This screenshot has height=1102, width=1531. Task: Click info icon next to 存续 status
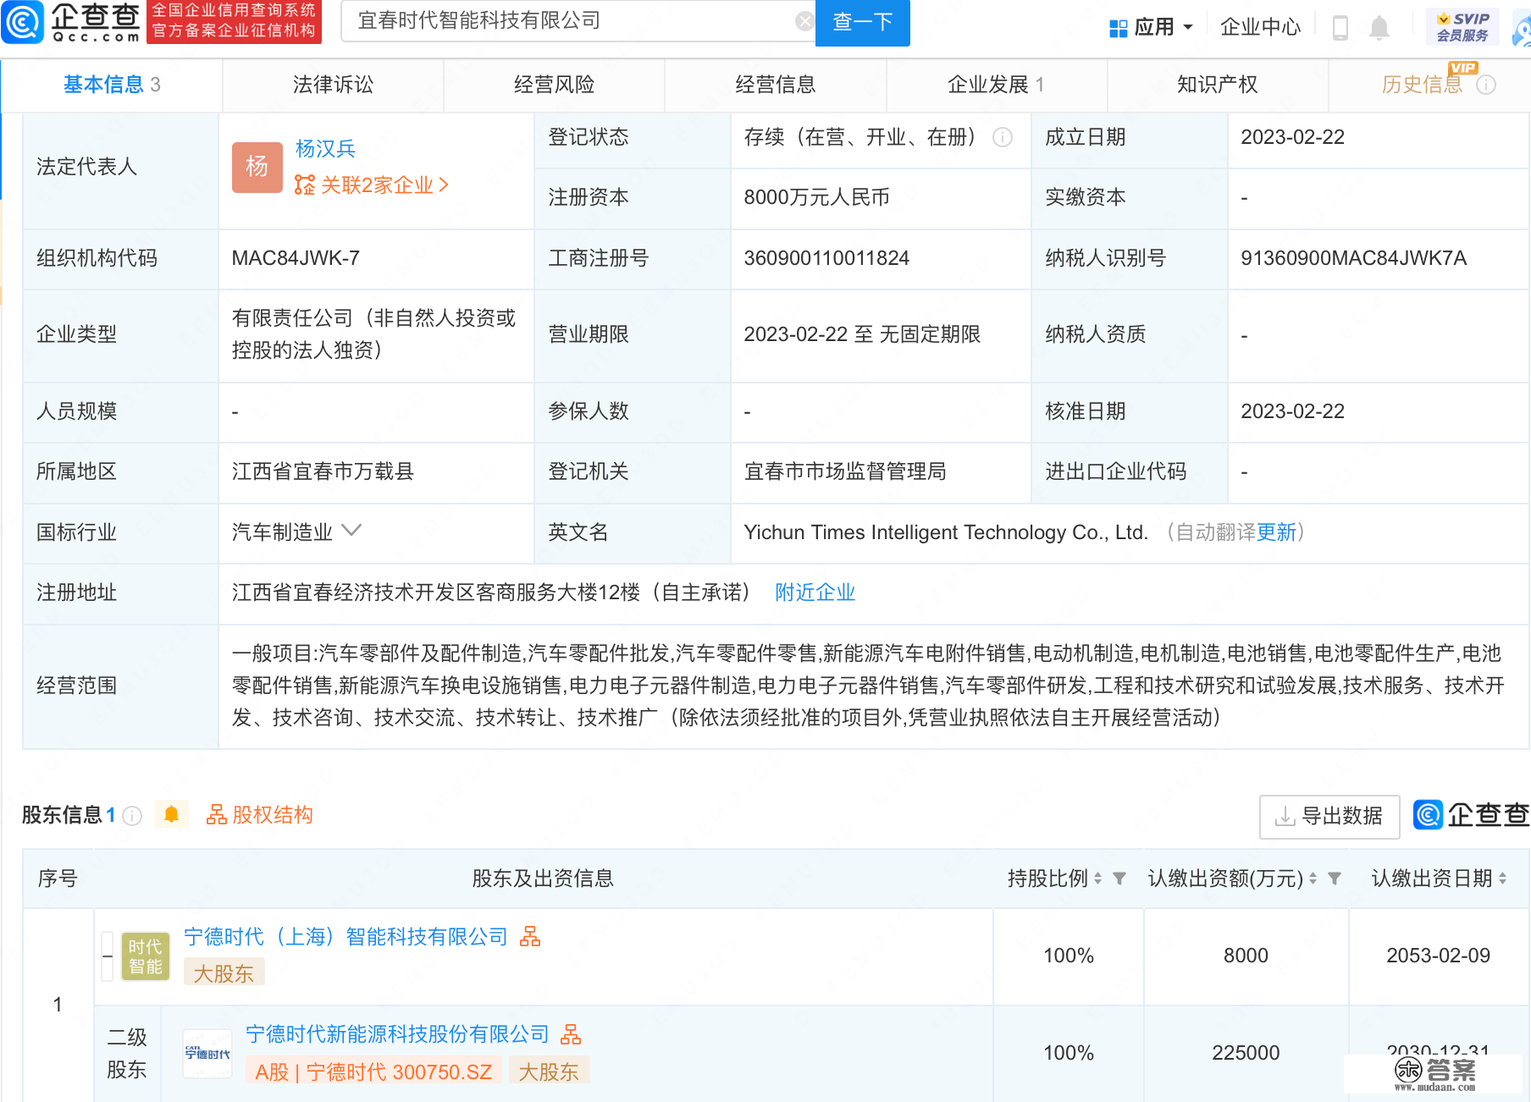point(1003,137)
